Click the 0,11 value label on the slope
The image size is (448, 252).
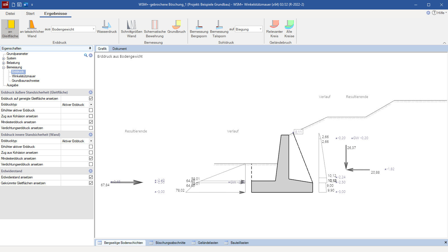[x=298, y=132]
